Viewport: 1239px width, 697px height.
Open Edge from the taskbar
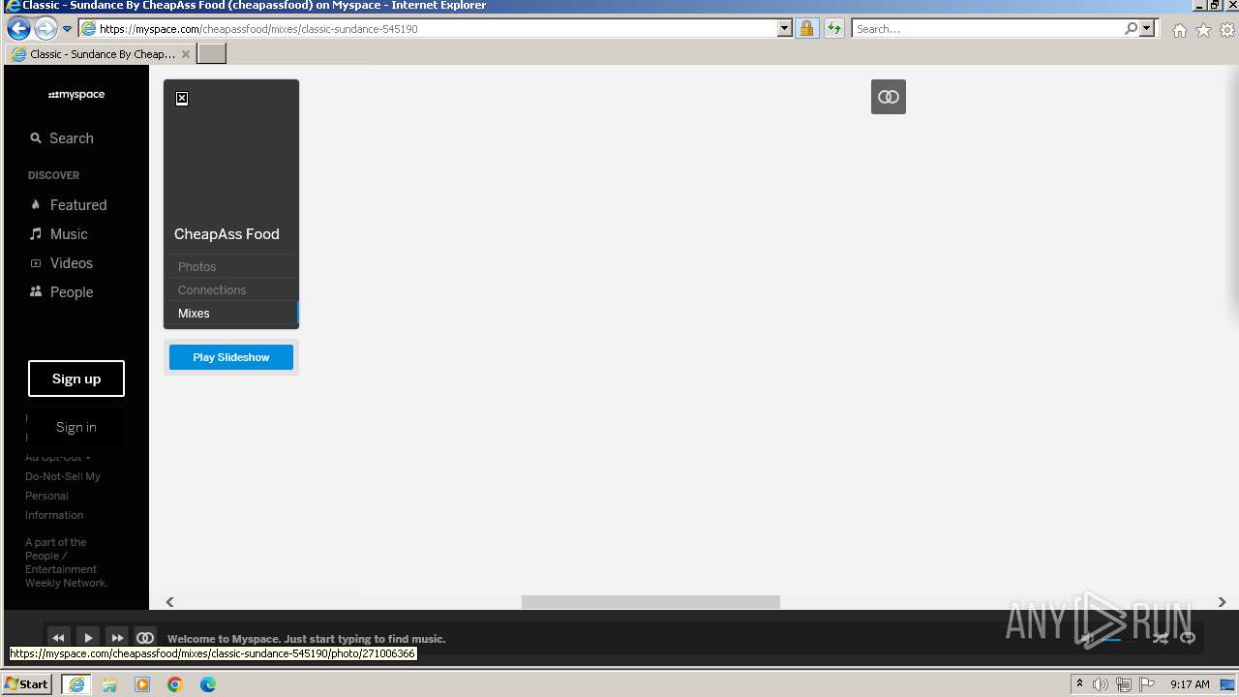coord(208,684)
